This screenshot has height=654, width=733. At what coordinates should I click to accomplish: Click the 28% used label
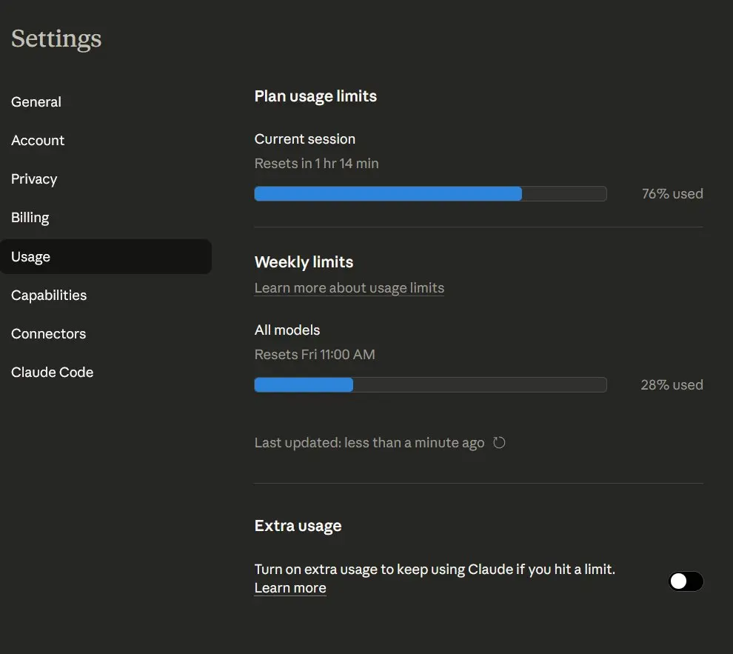(672, 385)
